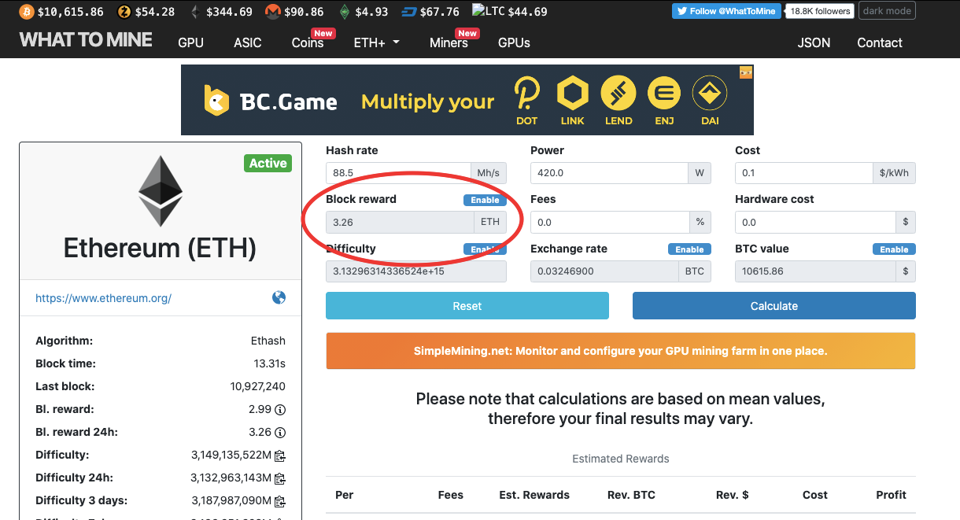Click the Calculate button
This screenshot has height=520, width=960.
(x=774, y=306)
